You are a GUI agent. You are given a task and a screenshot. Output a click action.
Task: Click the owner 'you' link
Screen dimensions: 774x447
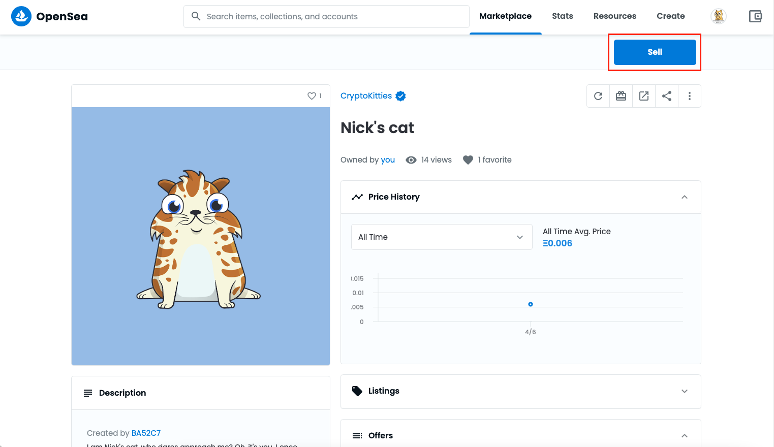pos(388,160)
